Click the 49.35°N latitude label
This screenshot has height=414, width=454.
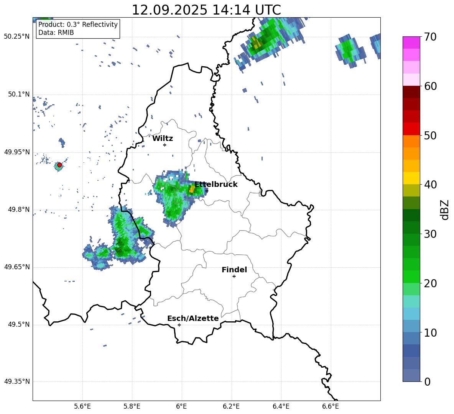pyautogui.click(x=17, y=381)
